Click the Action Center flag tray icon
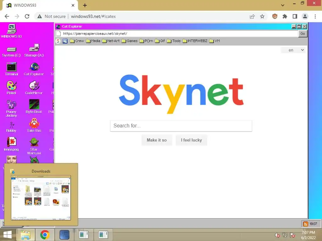This screenshot has height=241, width=322. tap(292, 235)
